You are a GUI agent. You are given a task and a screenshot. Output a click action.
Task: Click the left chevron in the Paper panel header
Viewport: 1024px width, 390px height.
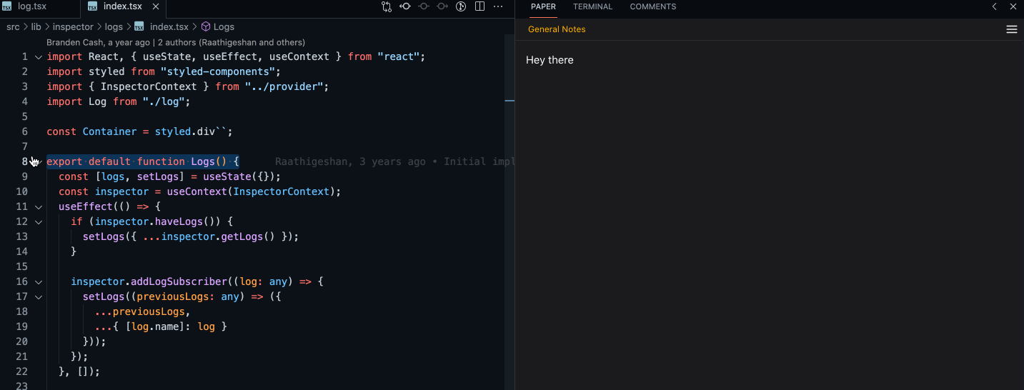[x=994, y=6]
